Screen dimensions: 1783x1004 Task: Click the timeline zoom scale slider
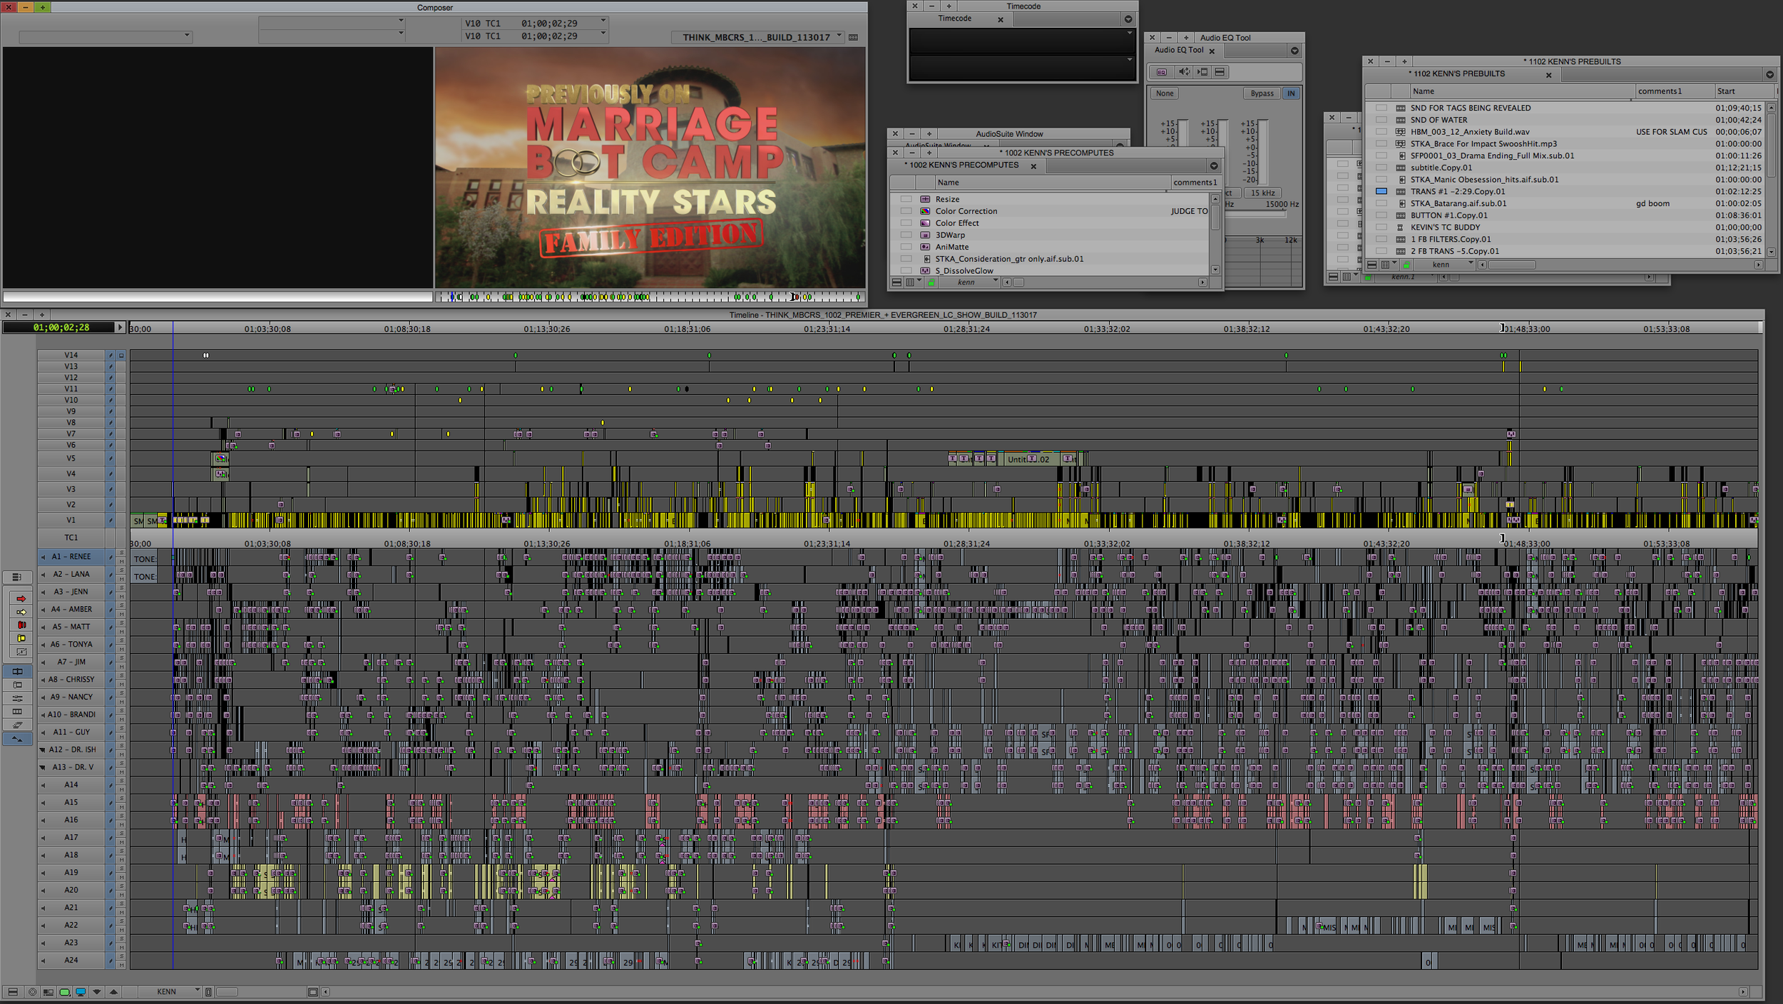click(227, 992)
